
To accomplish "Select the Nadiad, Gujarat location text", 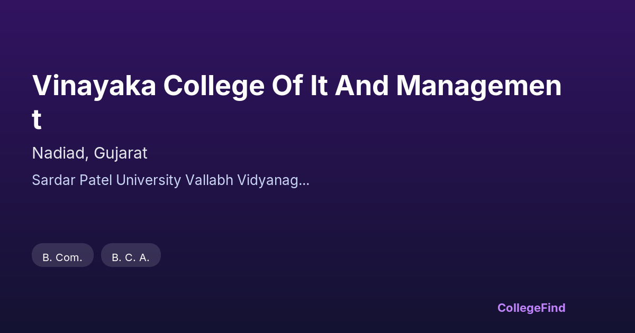I will 89,153.
